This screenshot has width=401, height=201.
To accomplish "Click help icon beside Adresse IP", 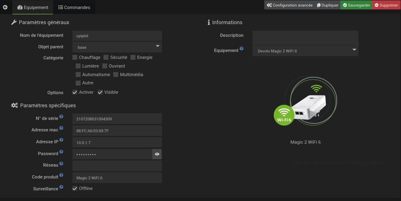I will point(61,140).
